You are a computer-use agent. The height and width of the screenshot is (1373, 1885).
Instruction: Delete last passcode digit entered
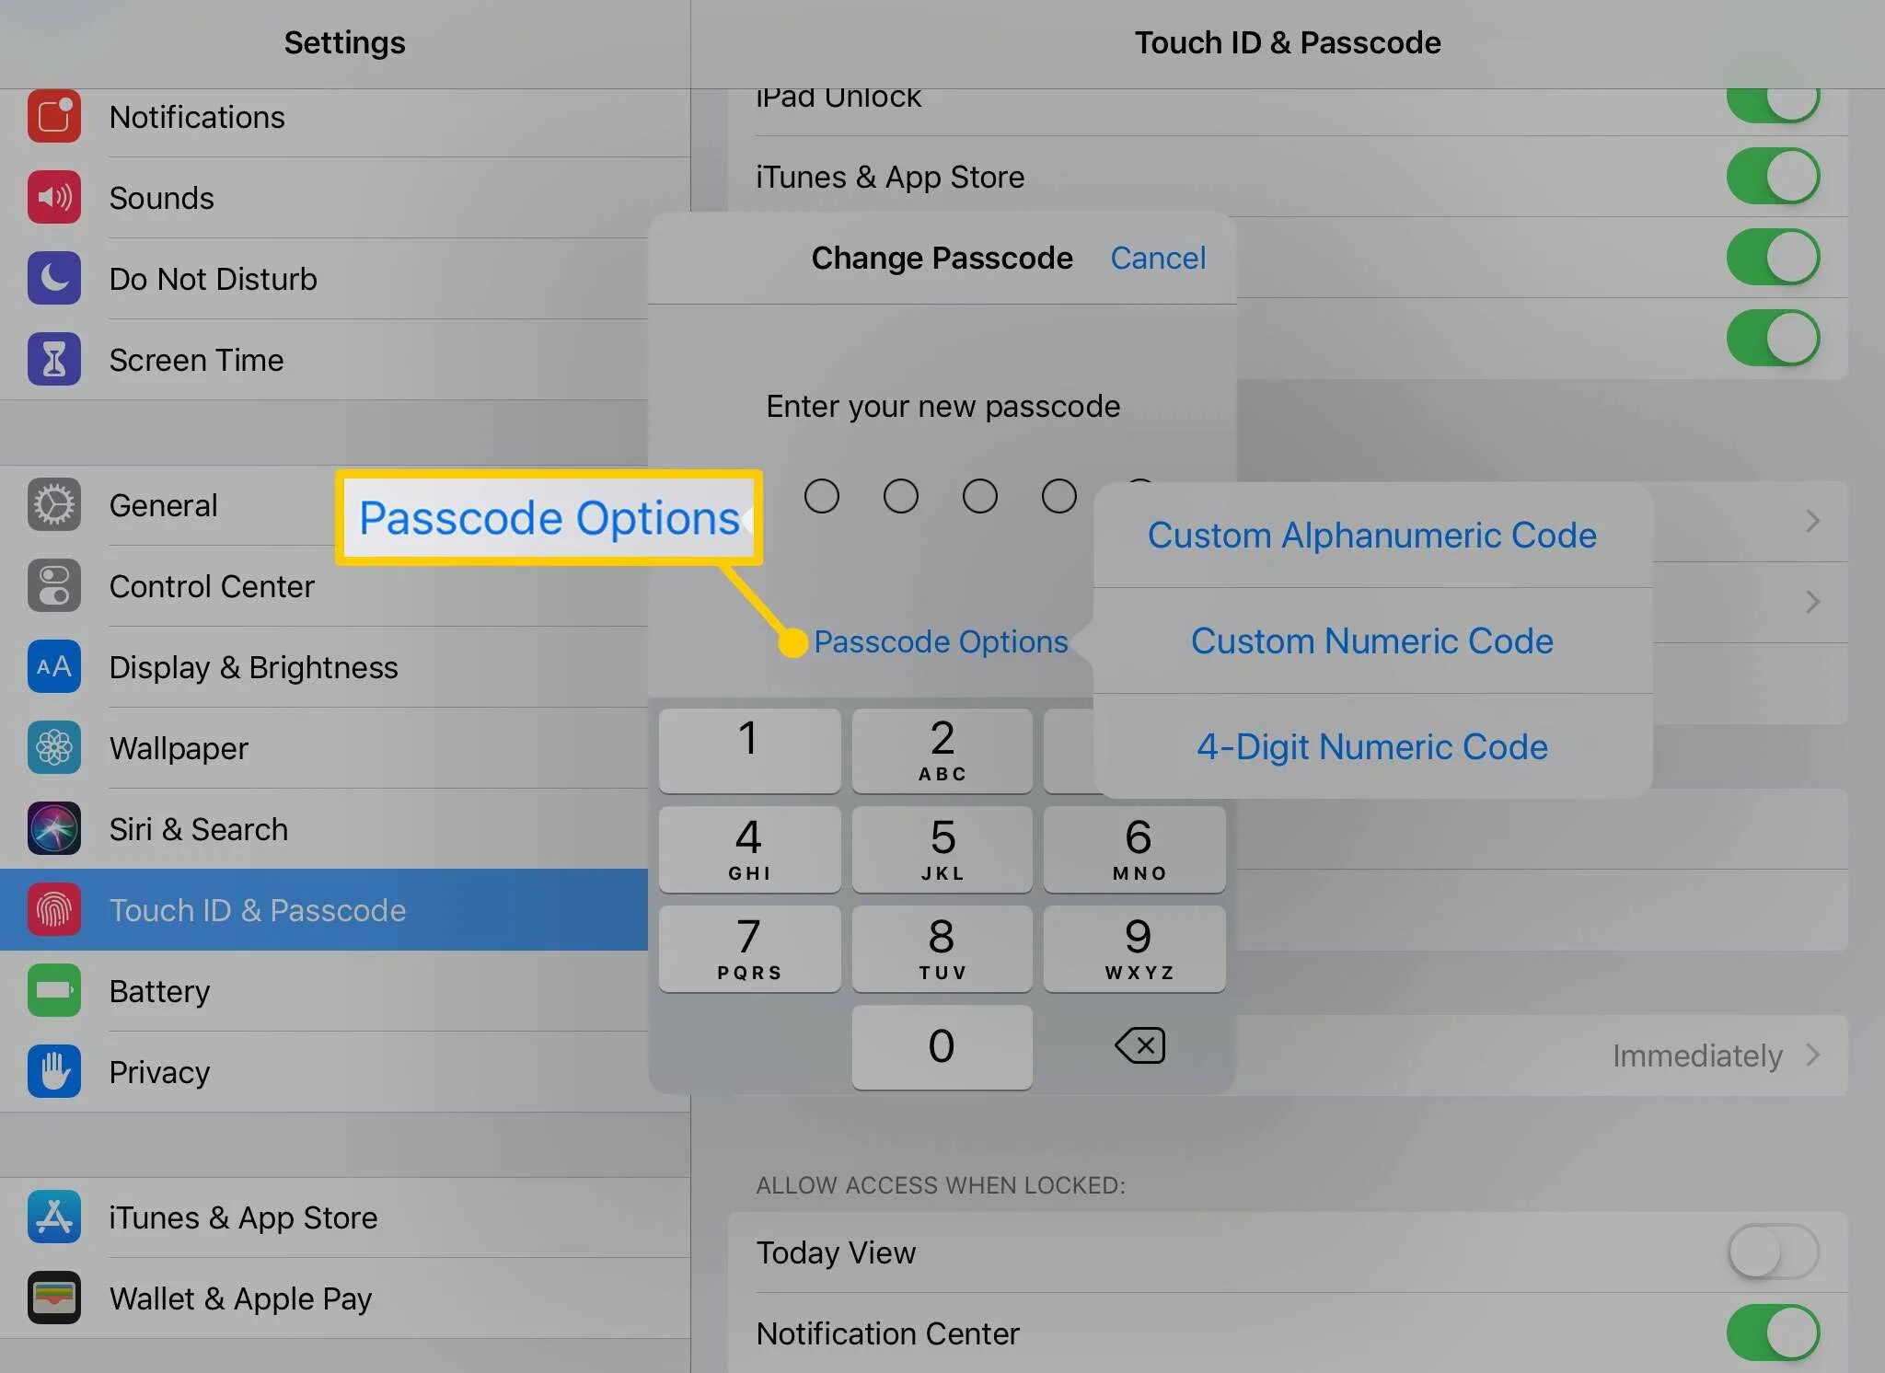pyautogui.click(x=1139, y=1044)
